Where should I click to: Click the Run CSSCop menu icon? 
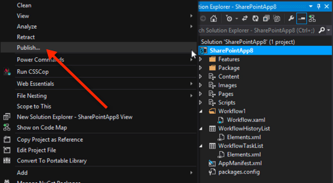[7, 72]
